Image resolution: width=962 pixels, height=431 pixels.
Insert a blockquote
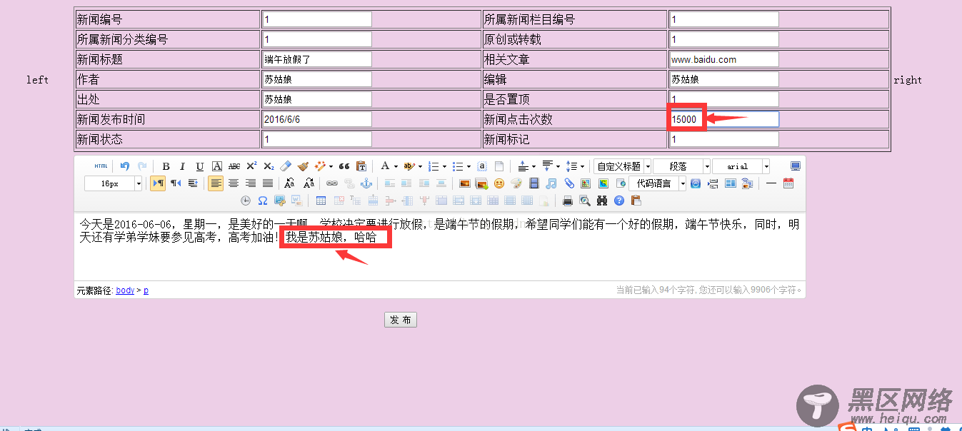(344, 166)
